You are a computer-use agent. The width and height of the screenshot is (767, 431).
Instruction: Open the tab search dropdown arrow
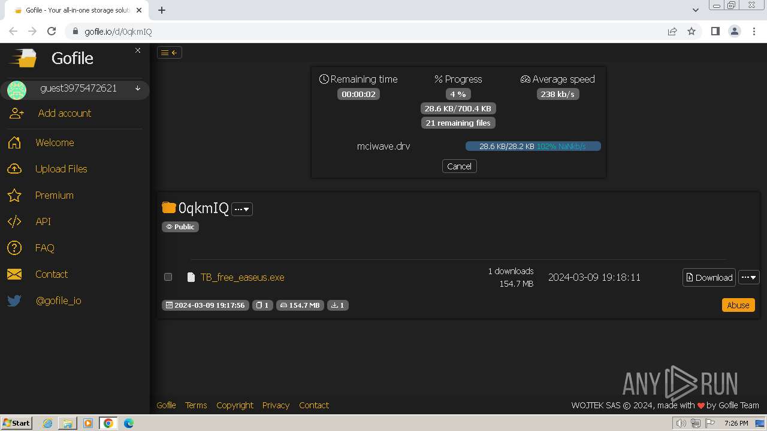(x=696, y=10)
